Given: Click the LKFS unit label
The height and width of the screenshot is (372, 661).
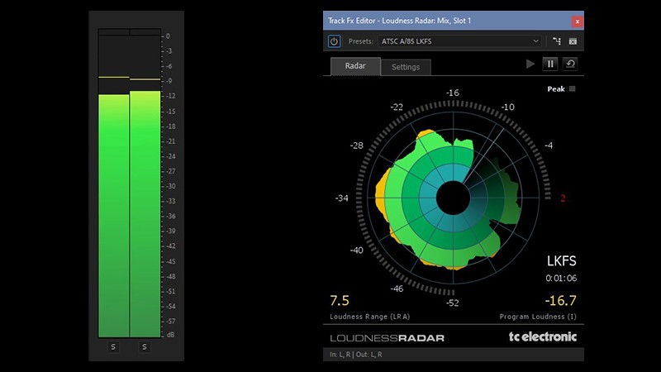Looking at the screenshot, I should click(x=562, y=261).
